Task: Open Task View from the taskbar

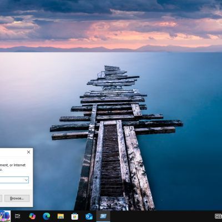Action: 18,216
